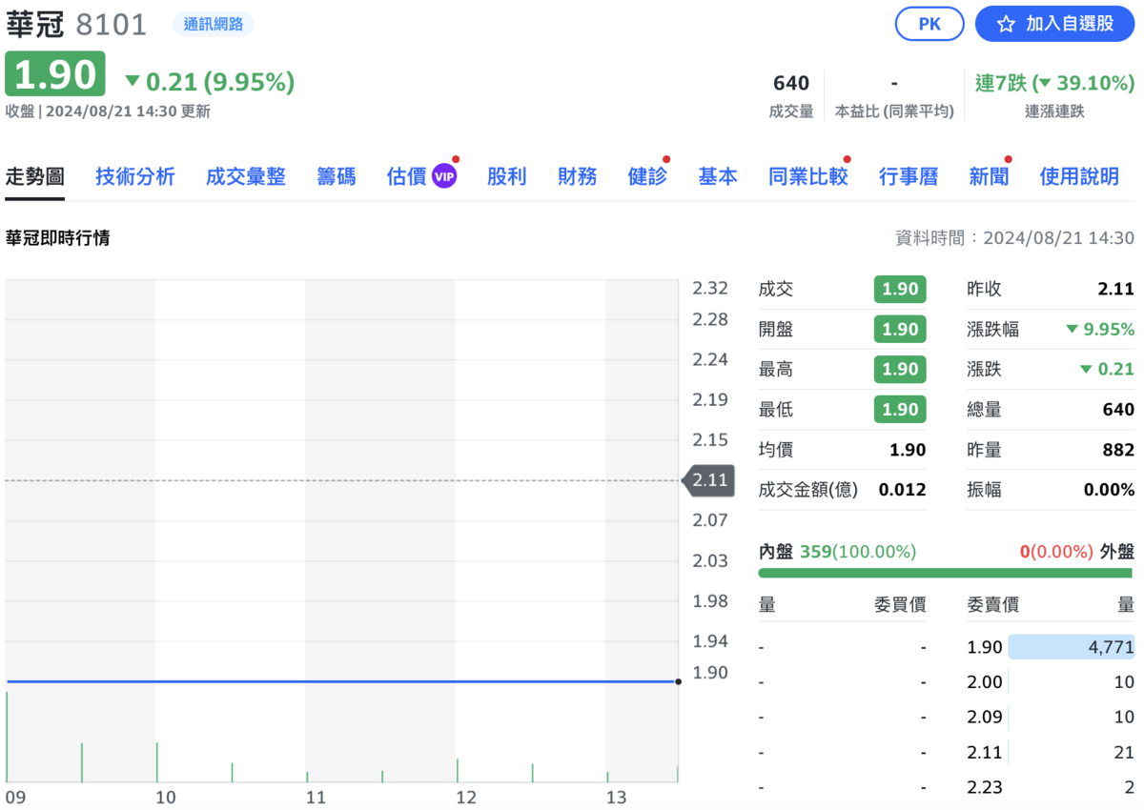Click the 委買價 column header
This screenshot has height=810, width=1144.
click(x=900, y=604)
